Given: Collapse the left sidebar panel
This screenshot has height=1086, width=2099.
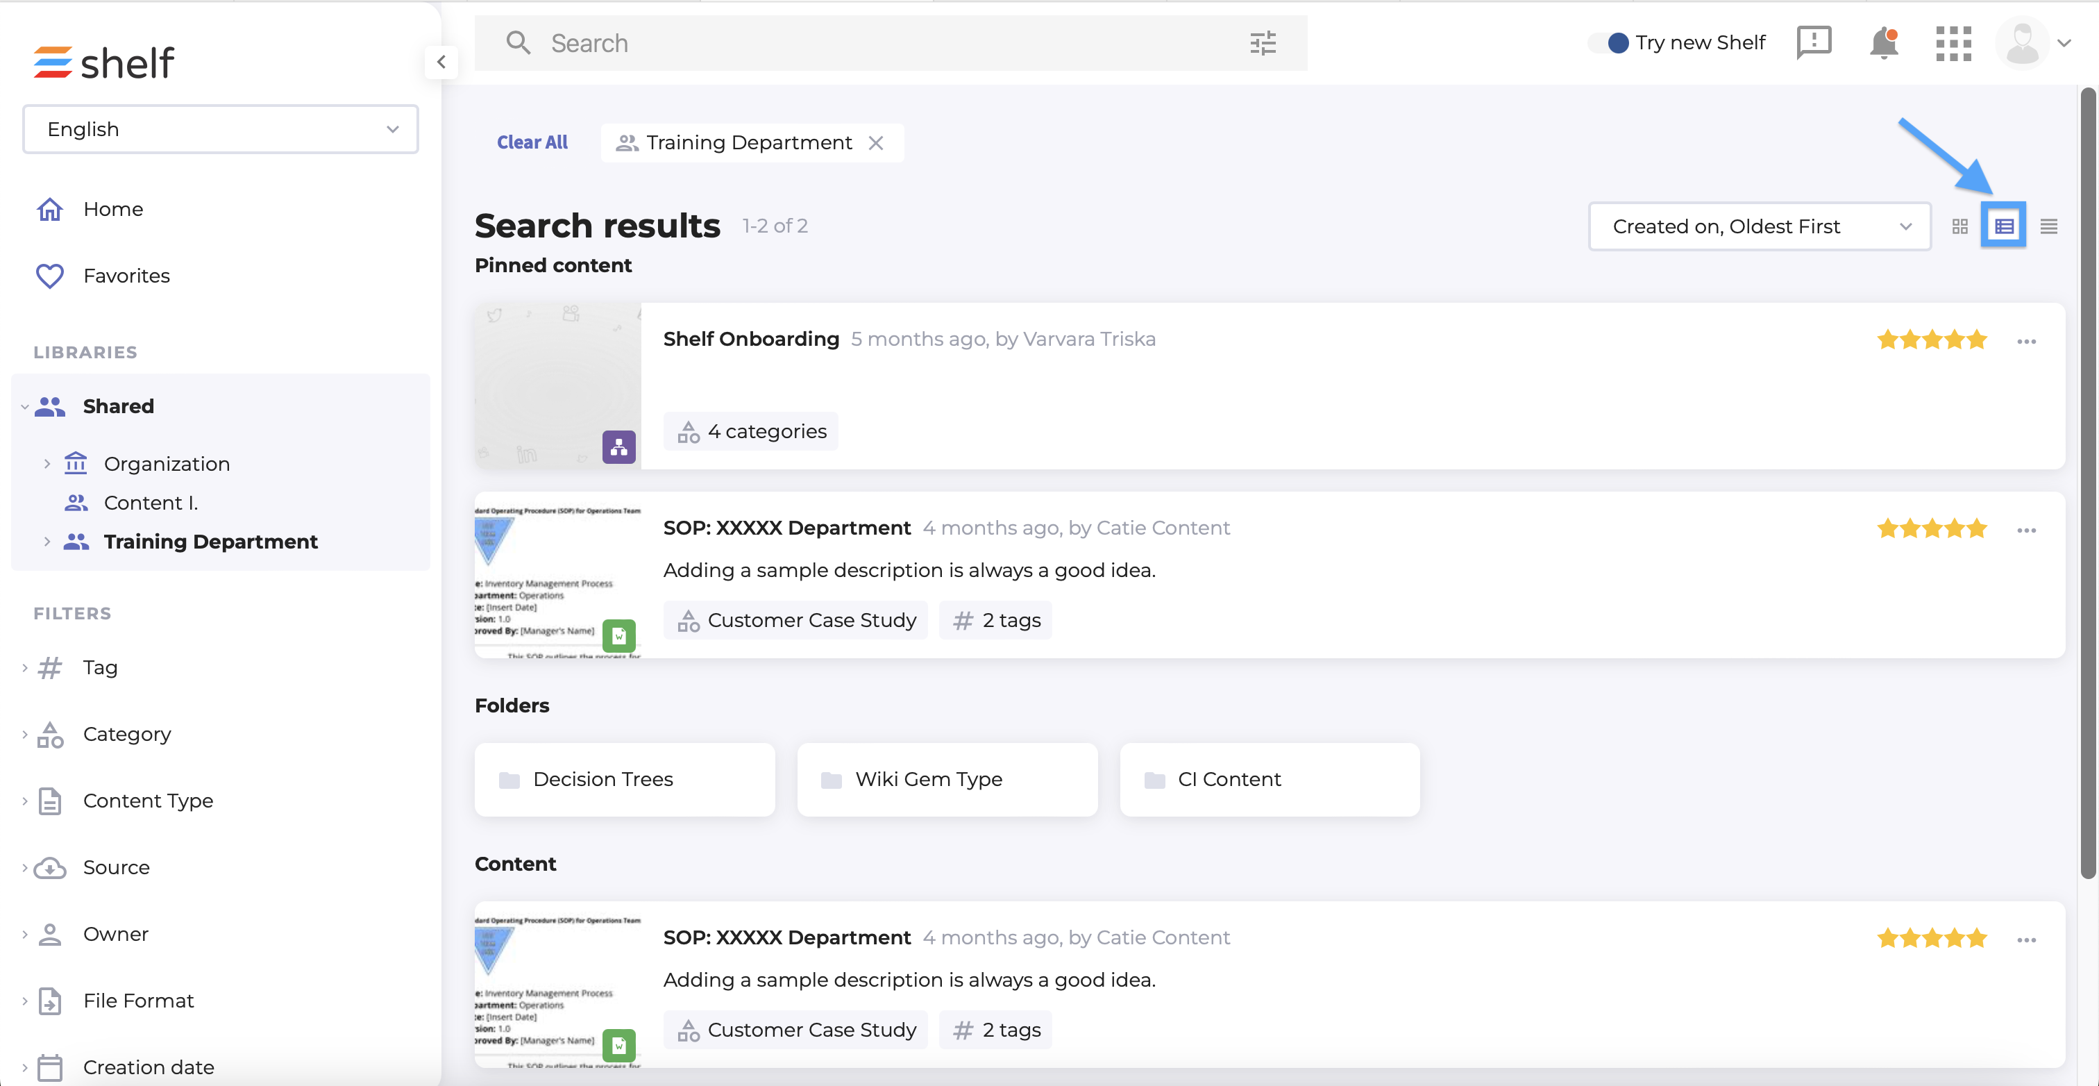Looking at the screenshot, I should 441,62.
